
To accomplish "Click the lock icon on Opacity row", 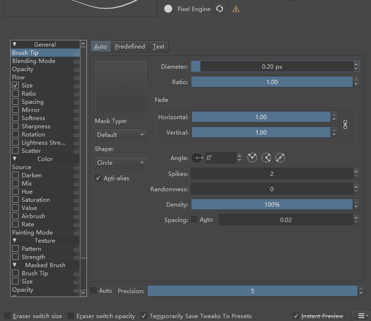I will coord(76,69).
